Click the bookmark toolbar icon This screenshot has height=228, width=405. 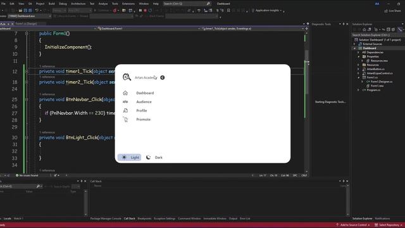coord(228,11)
